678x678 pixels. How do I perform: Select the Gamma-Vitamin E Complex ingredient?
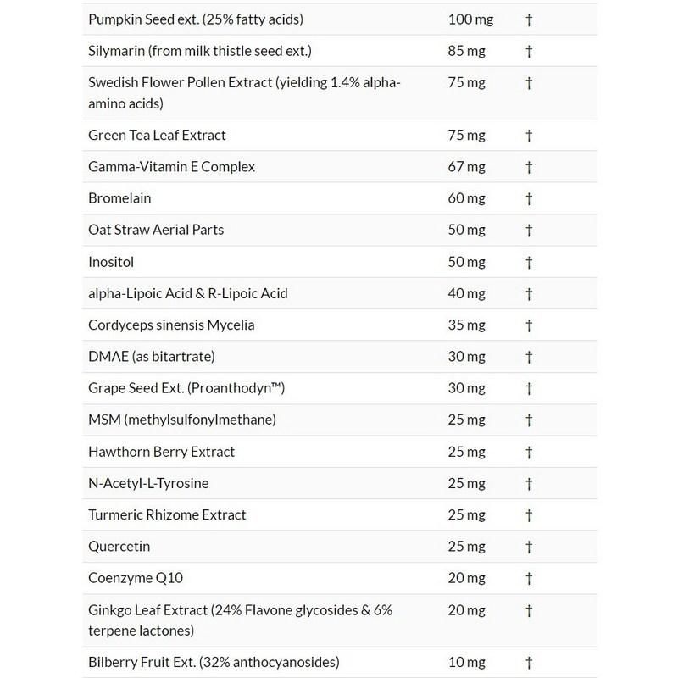coord(171,167)
